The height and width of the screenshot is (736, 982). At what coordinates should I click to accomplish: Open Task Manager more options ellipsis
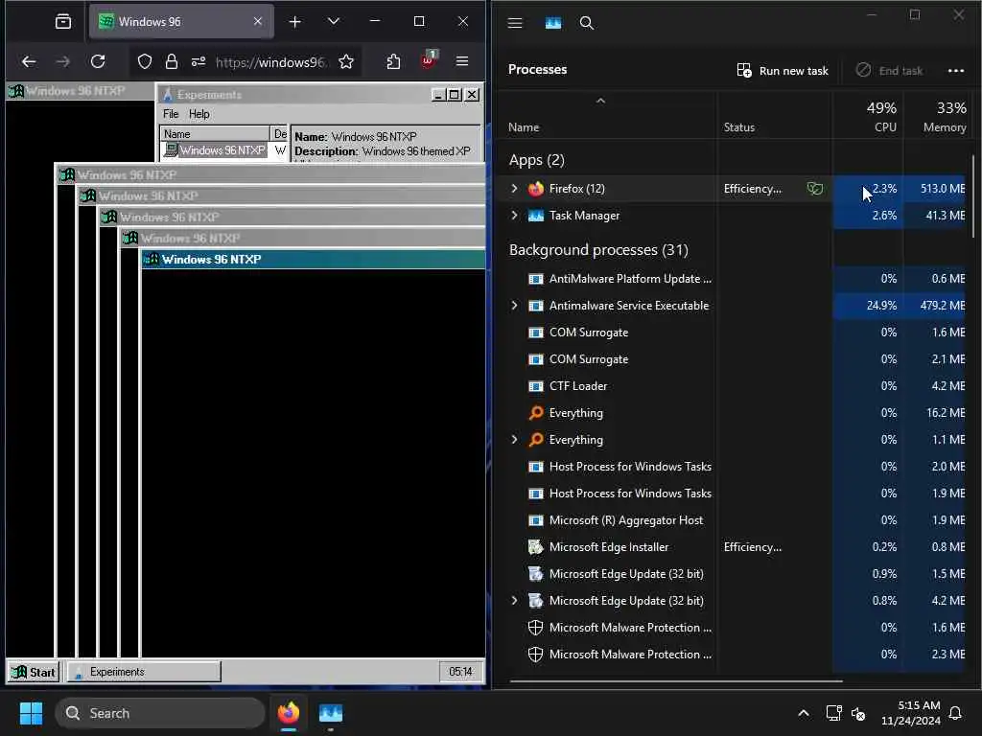(956, 71)
